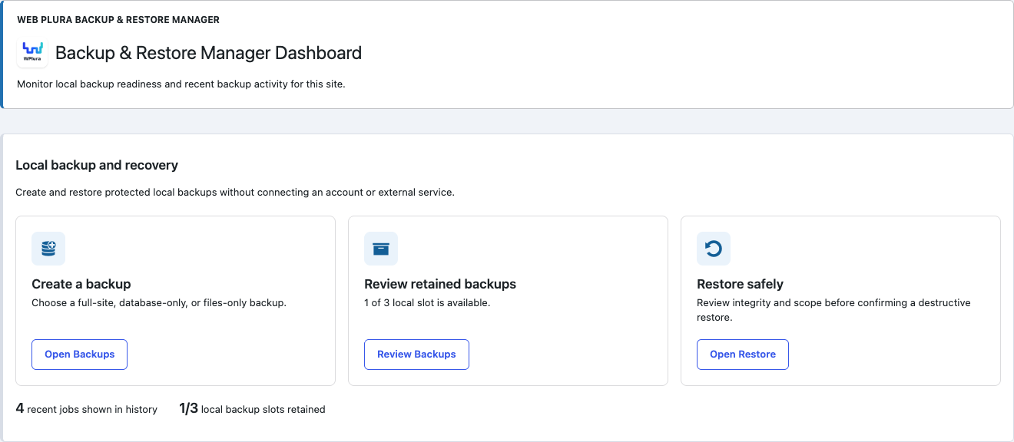
Task: Click the 'Choose a full-site, database-only' description
Action: point(159,302)
